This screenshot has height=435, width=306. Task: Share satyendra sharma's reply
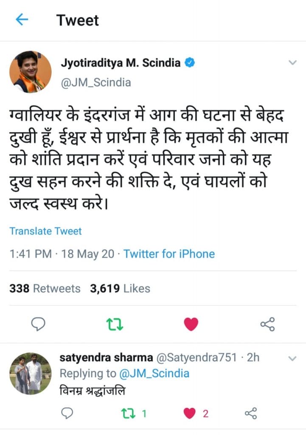pos(251,413)
